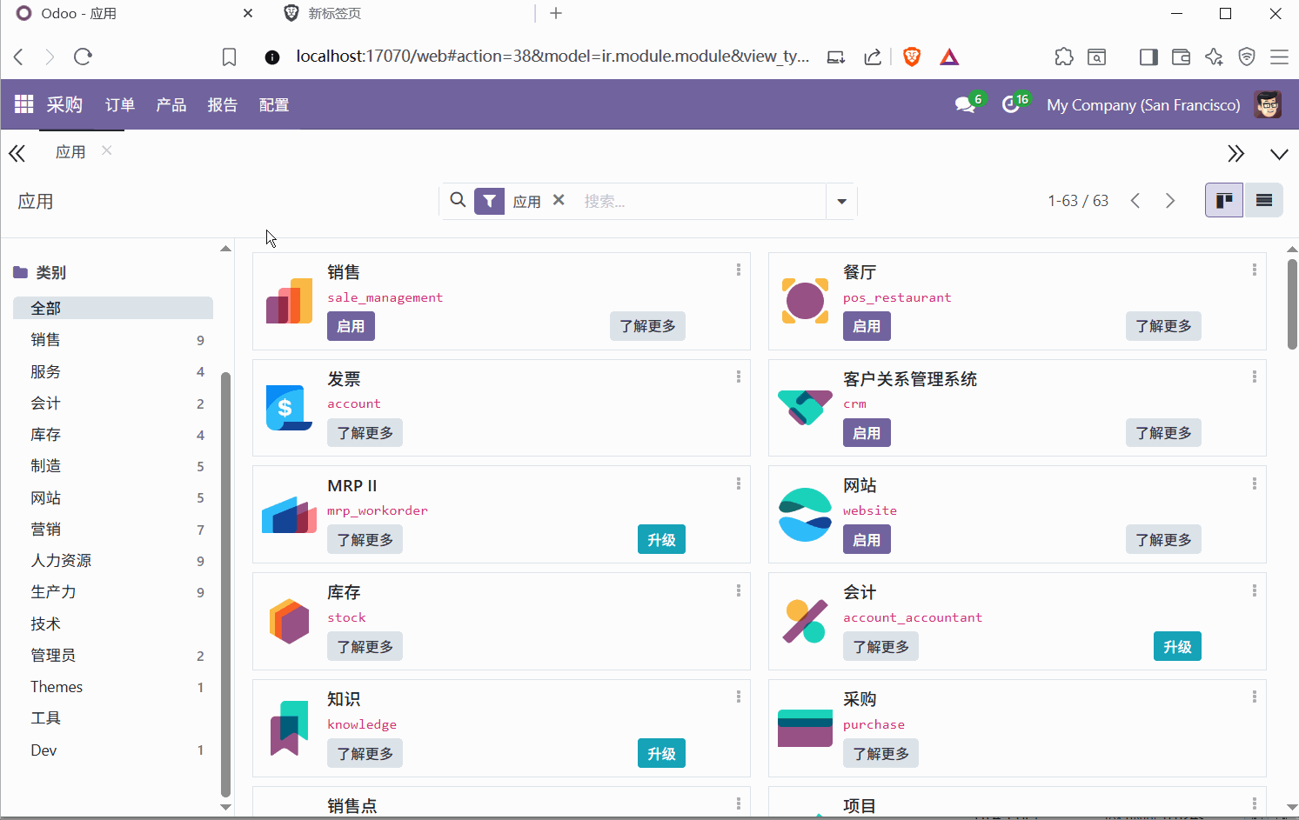The height and width of the screenshot is (820, 1299).
Task: Open the 报告 menu
Action: [x=223, y=105]
